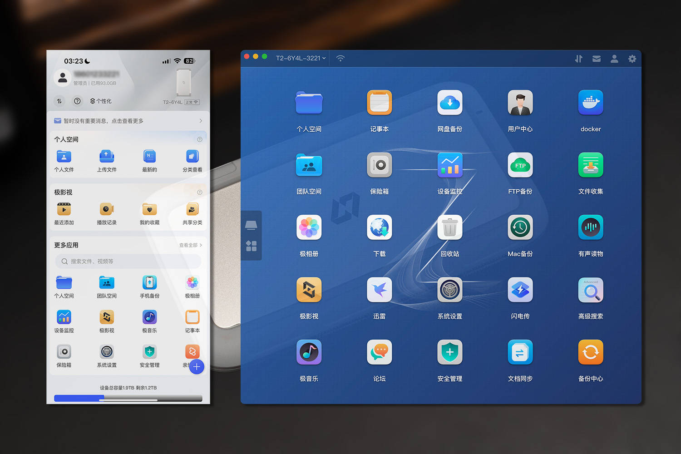
Task: Expand the T2-6Y4L-3221 device dropdown
Action: [301, 58]
